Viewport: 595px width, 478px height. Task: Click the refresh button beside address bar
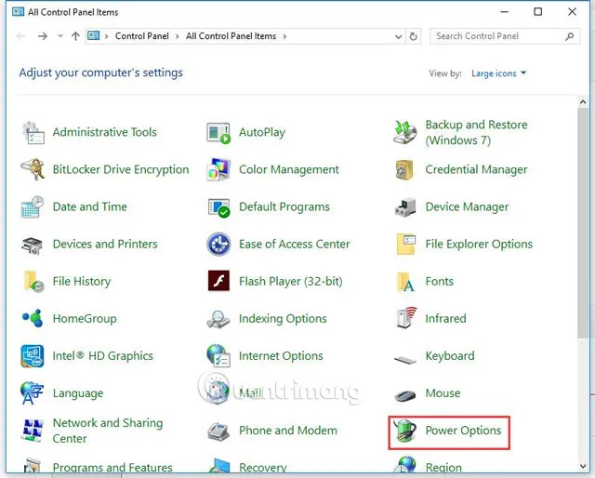pyautogui.click(x=416, y=36)
